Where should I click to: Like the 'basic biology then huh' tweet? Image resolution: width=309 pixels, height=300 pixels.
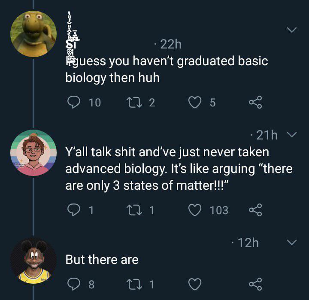(196, 102)
